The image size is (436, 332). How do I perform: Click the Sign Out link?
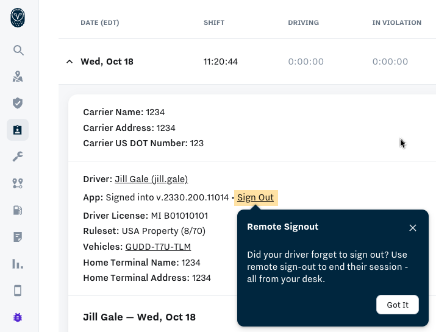point(256,197)
